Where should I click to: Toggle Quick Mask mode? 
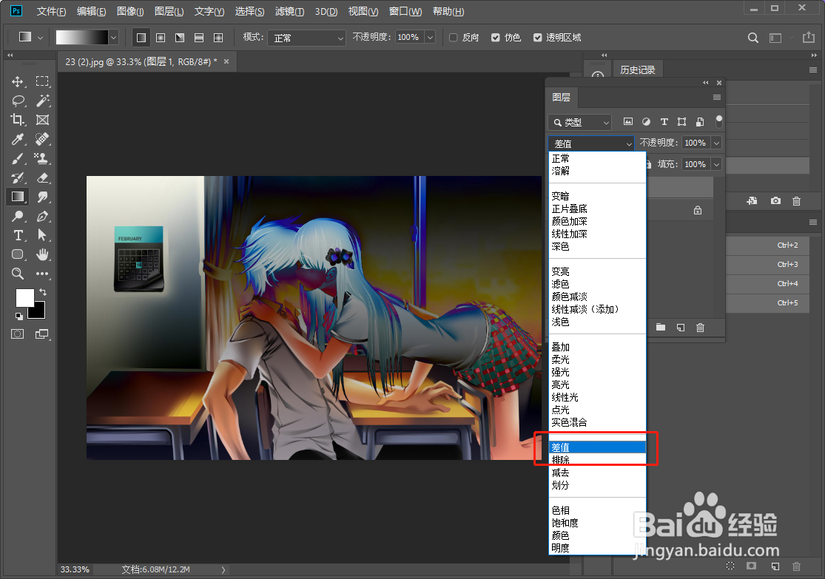pyautogui.click(x=17, y=334)
